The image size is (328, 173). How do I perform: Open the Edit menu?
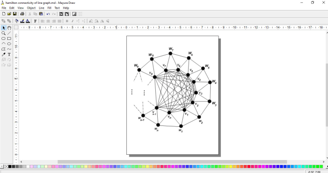point(12,8)
